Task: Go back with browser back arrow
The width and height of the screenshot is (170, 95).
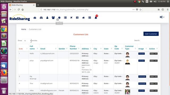Action: coord(11,9)
